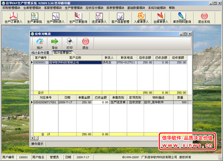Click 单据类别 column header

(x=118, y=98)
